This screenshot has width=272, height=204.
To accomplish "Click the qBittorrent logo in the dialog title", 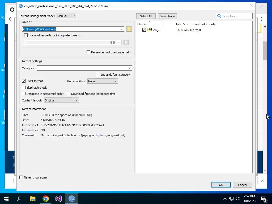I will click(21, 6).
